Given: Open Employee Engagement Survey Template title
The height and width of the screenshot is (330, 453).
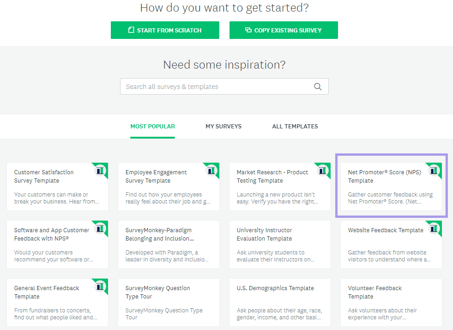Looking at the screenshot, I should [x=156, y=177].
